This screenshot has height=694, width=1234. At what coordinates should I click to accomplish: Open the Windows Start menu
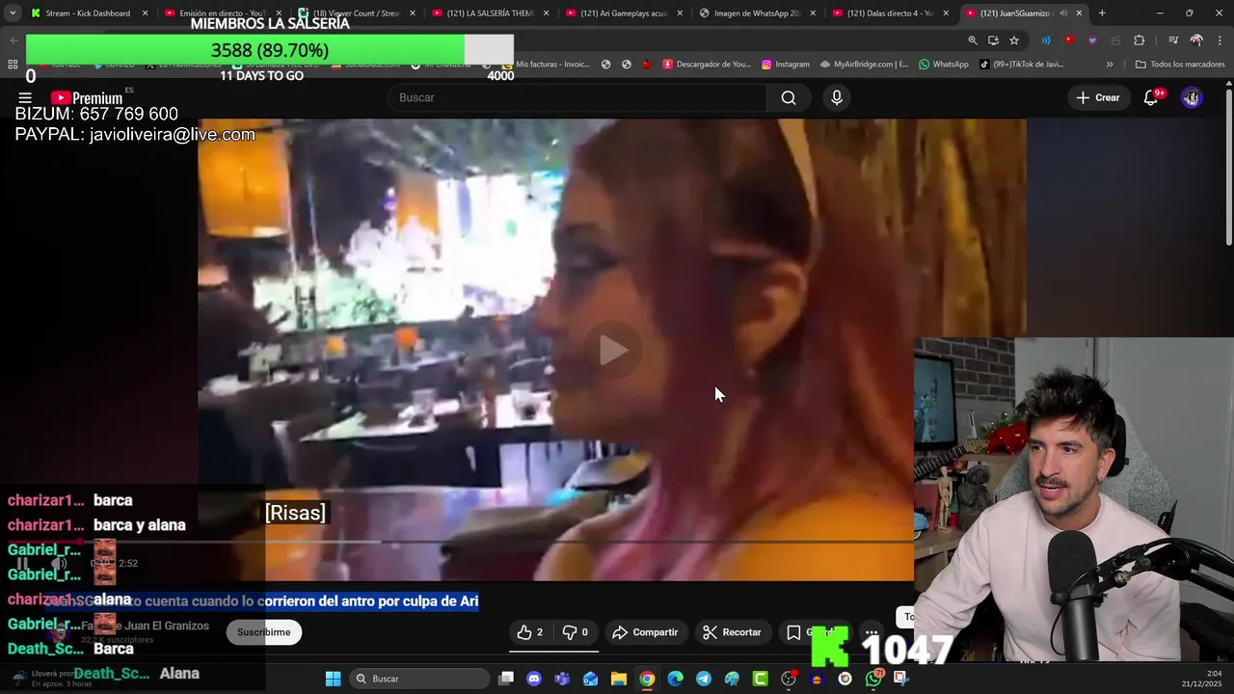click(333, 679)
